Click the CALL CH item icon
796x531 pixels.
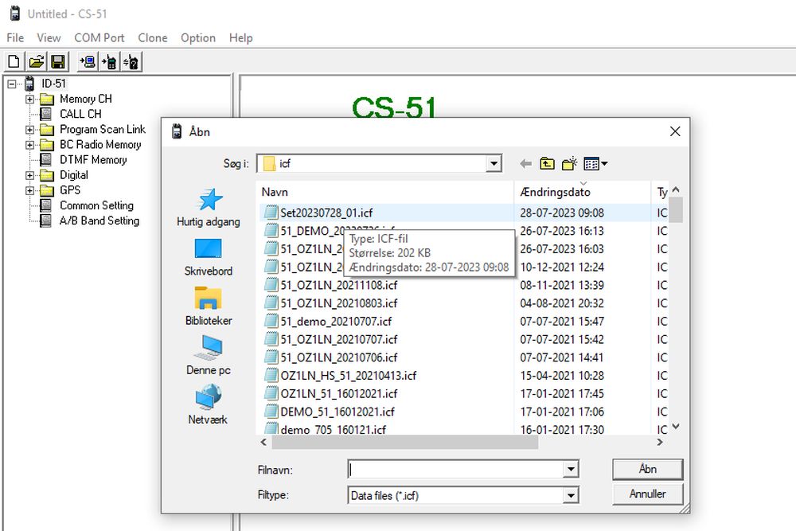[45, 114]
